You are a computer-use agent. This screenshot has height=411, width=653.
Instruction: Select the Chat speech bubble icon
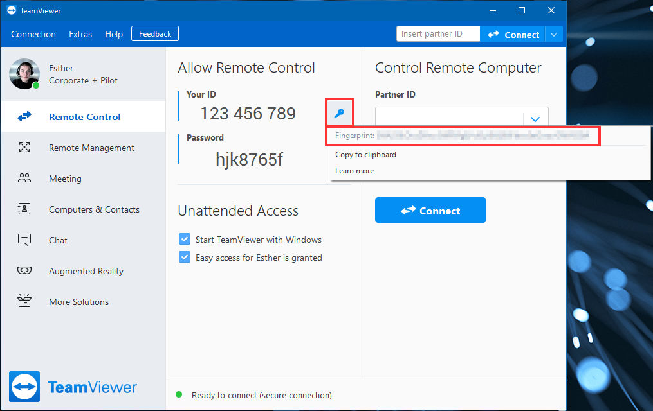point(24,240)
